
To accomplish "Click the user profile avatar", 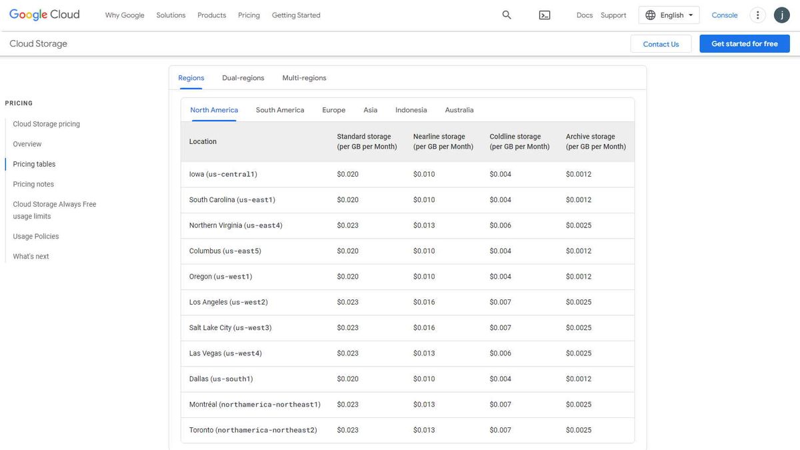I will coord(781,15).
